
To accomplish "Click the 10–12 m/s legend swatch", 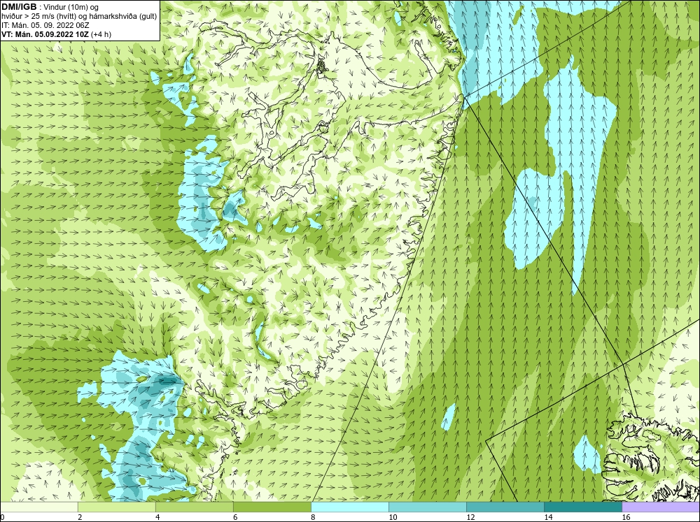I will click(427, 507).
